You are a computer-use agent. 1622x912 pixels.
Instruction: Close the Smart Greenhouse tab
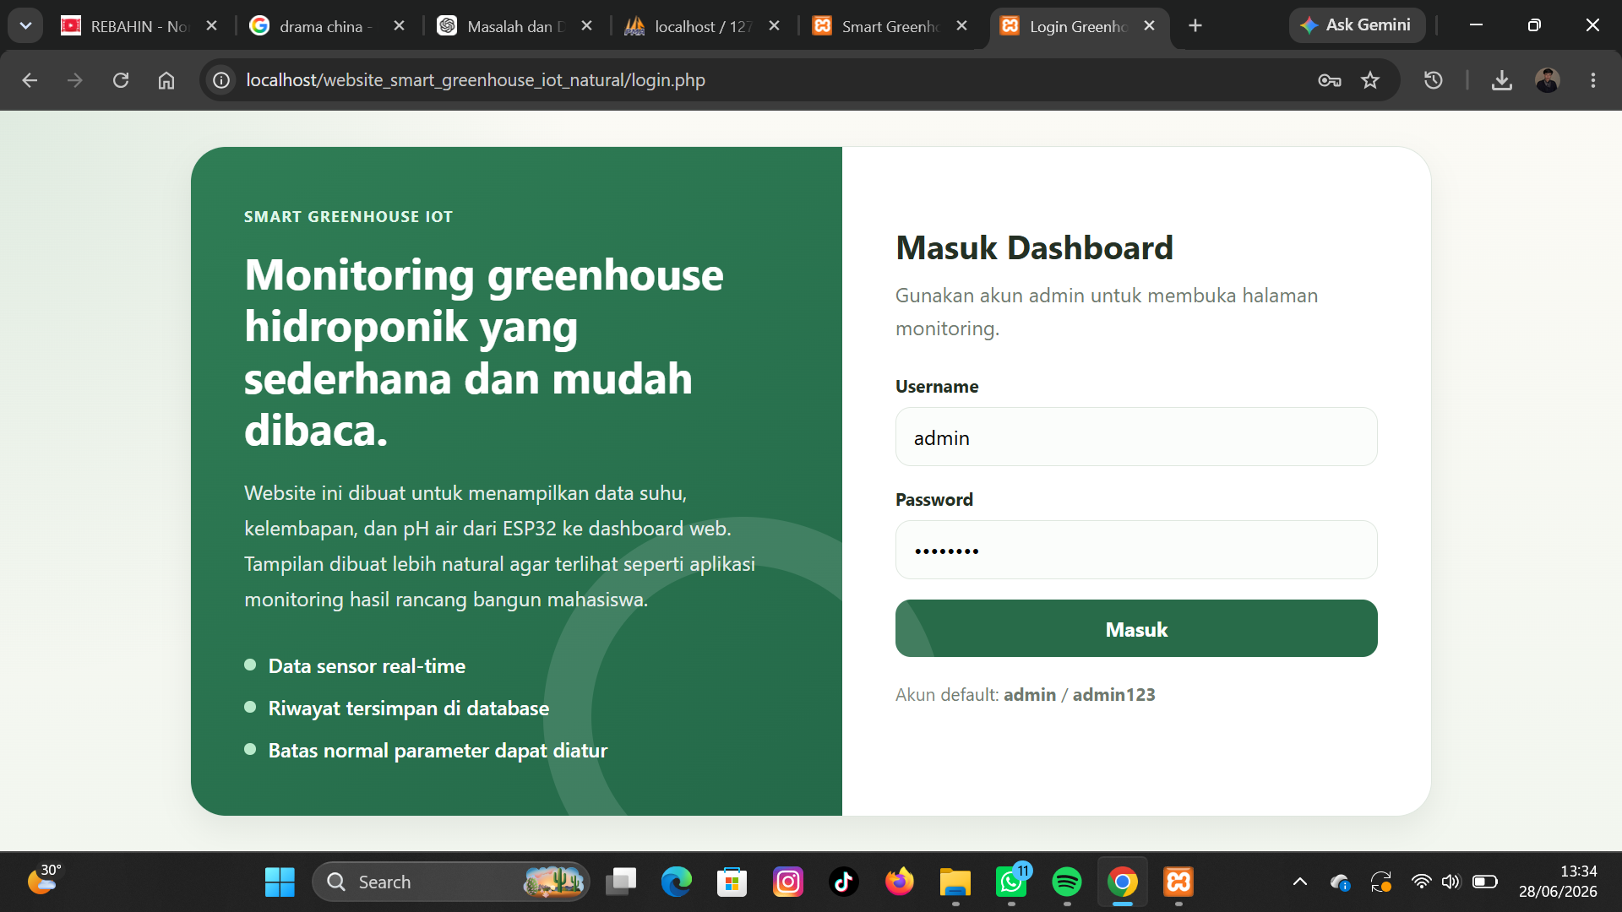962,26
